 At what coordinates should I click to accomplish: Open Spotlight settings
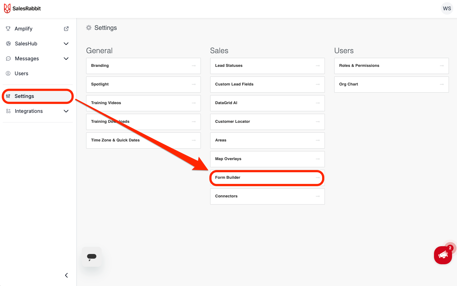(143, 85)
